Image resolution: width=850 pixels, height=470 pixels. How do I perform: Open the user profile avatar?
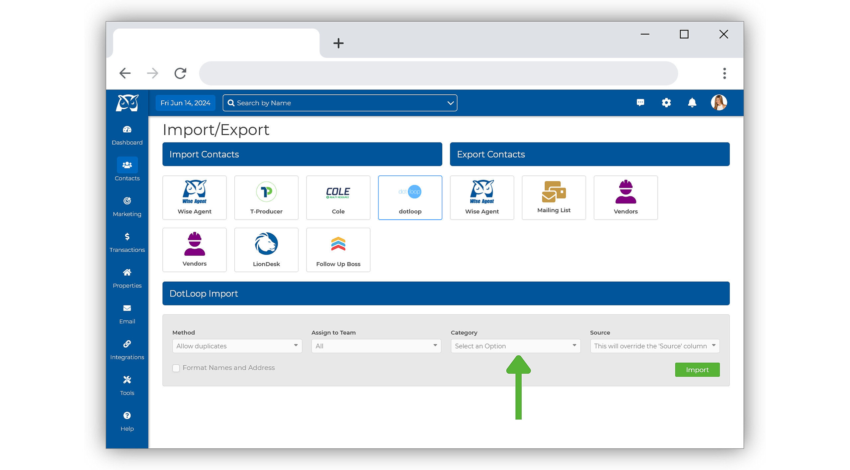pyautogui.click(x=719, y=102)
